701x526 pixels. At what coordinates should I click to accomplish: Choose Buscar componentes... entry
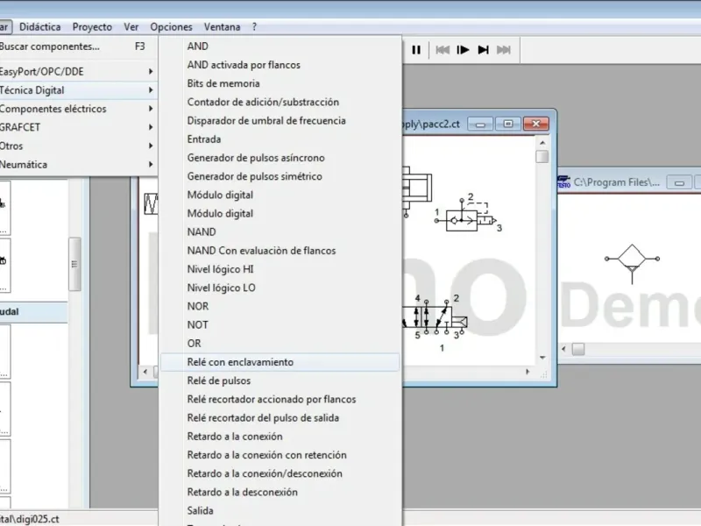tap(77, 46)
